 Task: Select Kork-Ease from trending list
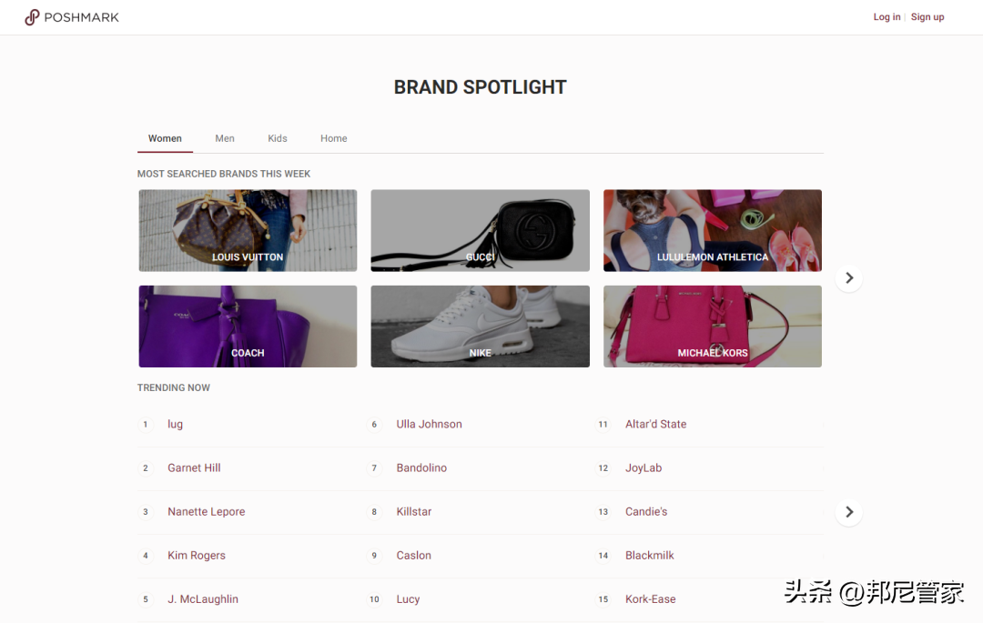(650, 599)
